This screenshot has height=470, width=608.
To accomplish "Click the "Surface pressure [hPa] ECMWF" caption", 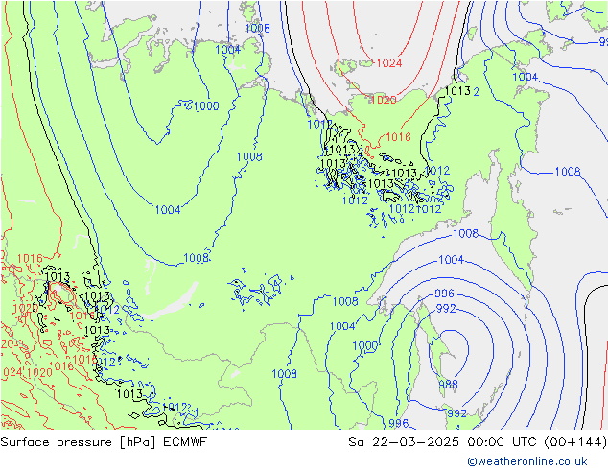I will coord(104,442).
